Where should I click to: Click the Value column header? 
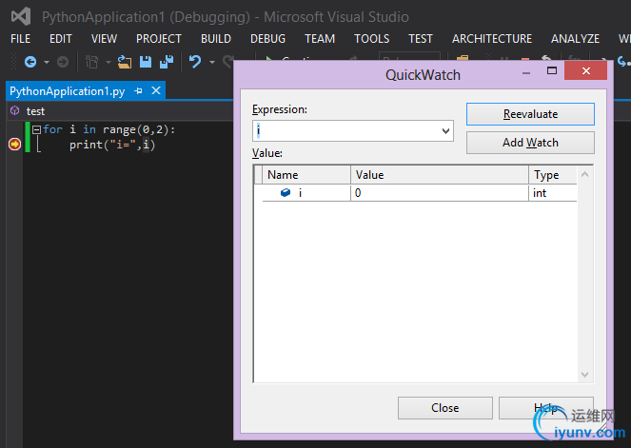pos(440,175)
